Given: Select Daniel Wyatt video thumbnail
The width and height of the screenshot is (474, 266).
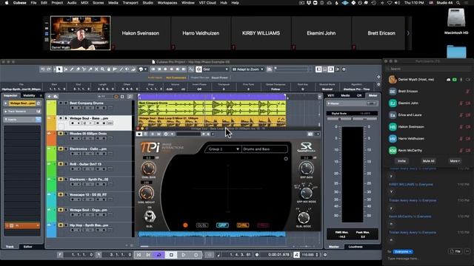Looking at the screenshot, I should point(81,33).
